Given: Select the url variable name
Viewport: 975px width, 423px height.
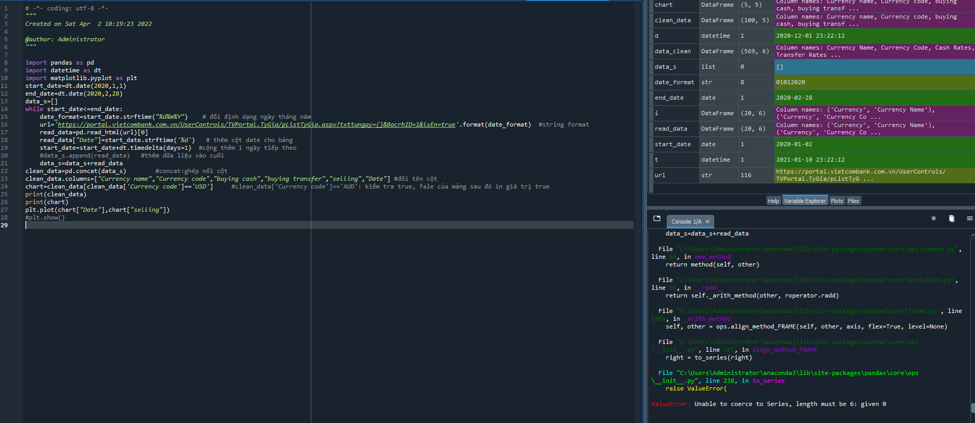Looking at the screenshot, I should tap(660, 175).
